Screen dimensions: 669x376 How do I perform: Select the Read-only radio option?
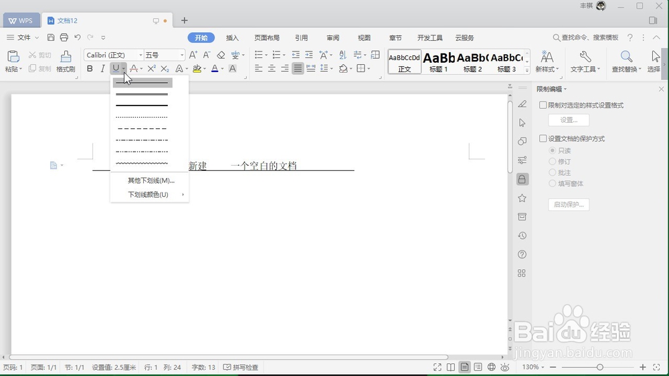click(552, 150)
